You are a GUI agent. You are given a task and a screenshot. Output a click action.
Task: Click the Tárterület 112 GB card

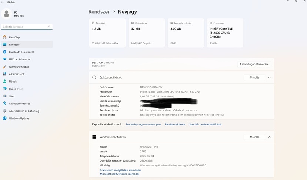[x=107, y=33]
